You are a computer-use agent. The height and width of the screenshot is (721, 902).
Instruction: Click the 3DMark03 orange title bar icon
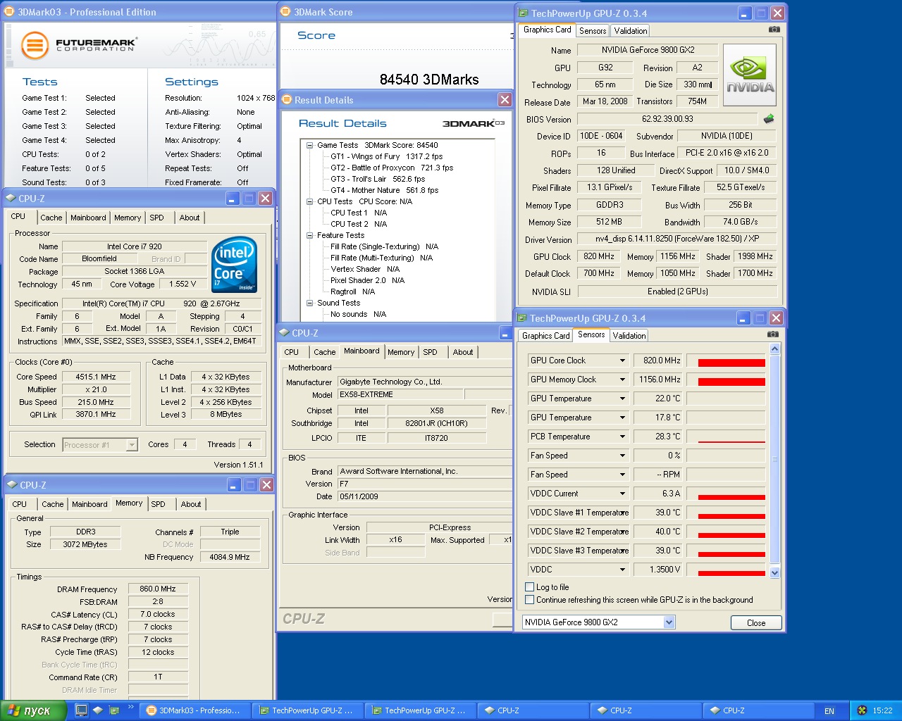point(10,12)
